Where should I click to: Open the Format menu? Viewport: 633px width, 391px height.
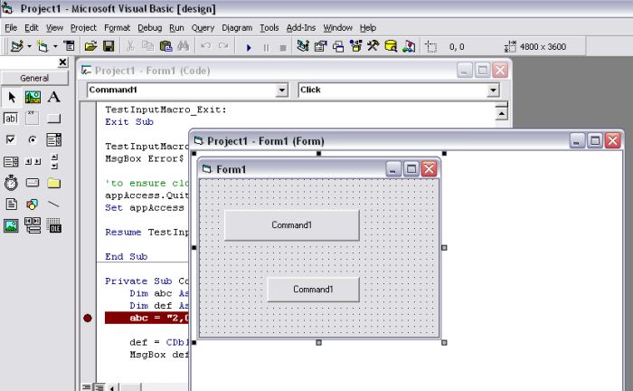(x=117, y=28)
